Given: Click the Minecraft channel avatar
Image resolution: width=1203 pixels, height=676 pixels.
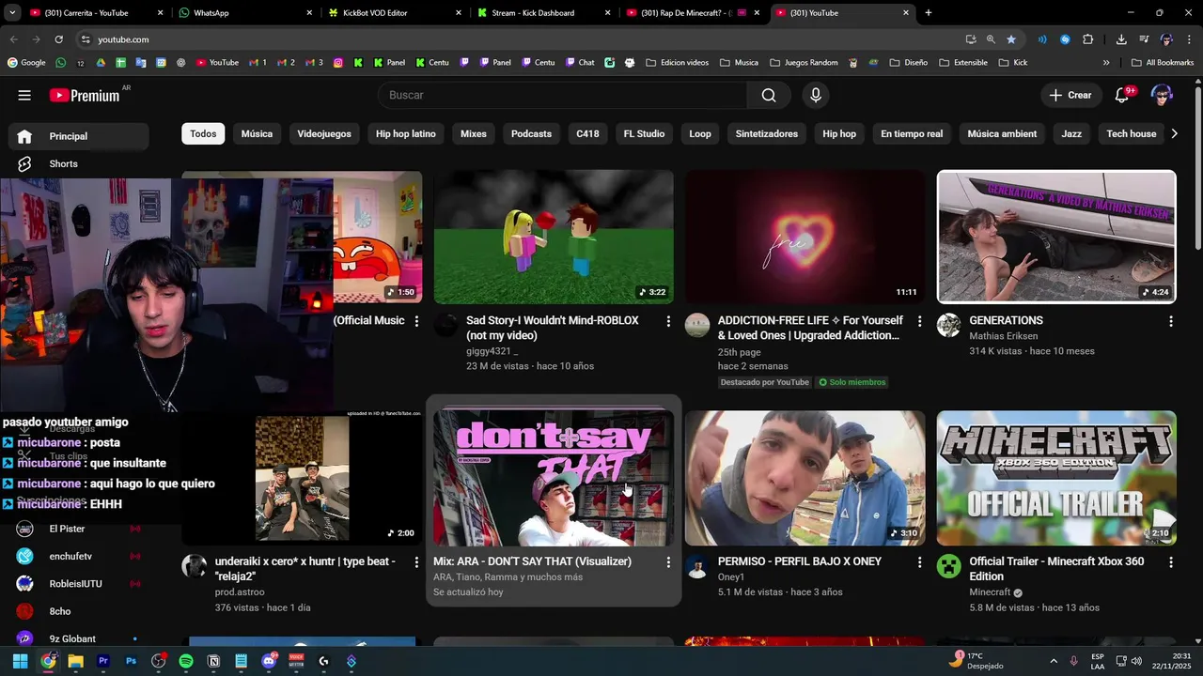Looking at the screenshot, I should (948, 566).
